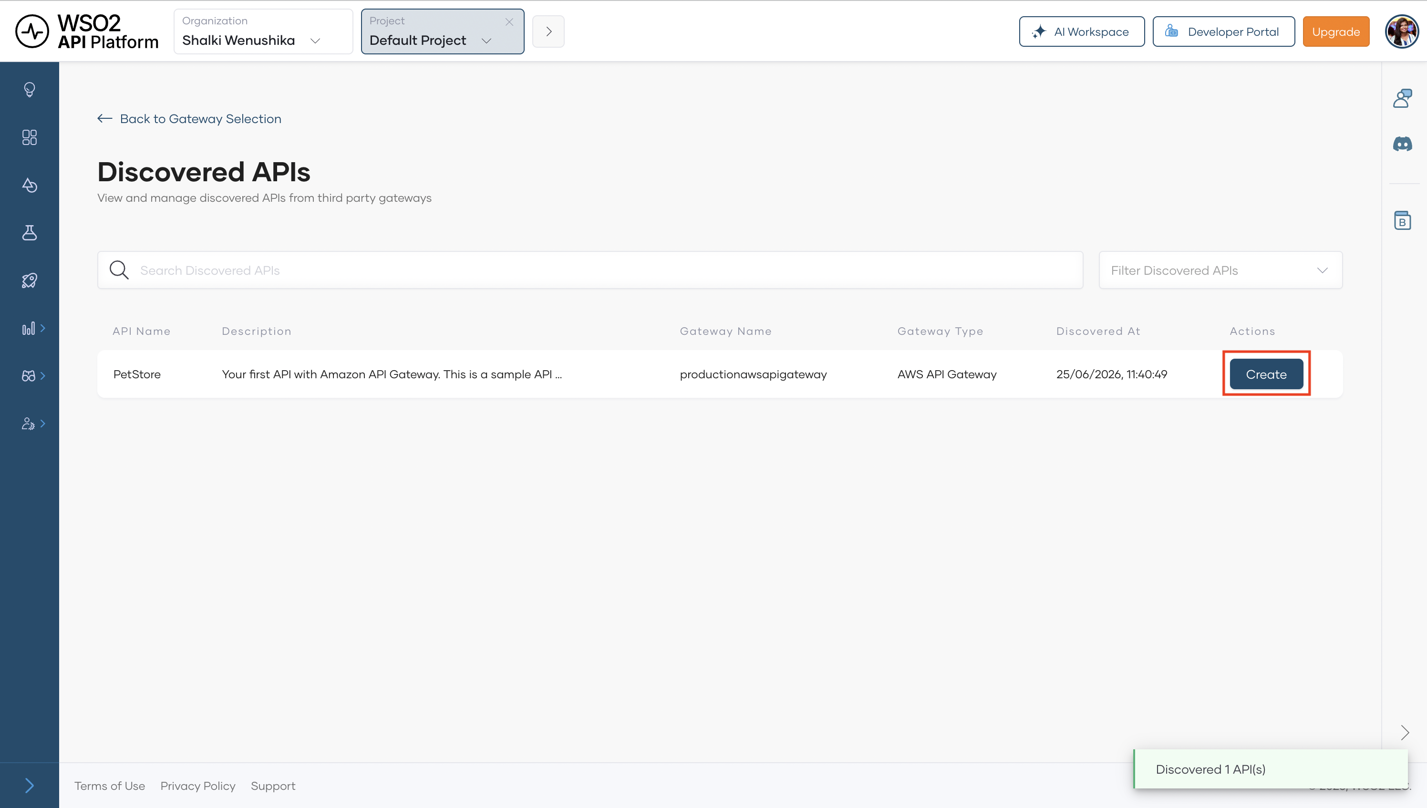Viewport: 1427px width, 808px height.
Task: Click the breadcrumb next arrow button
Action: pyautogui.click(x=548, y=31)
